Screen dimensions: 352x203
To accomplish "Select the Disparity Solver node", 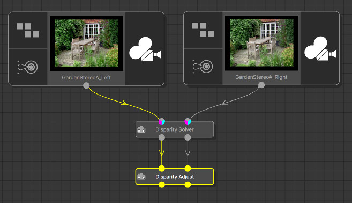I will (x=175, y=129).
